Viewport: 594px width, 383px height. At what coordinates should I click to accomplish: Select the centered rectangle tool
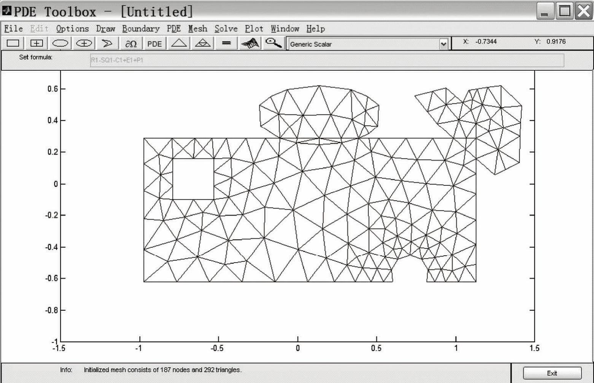tap(37, 43)
